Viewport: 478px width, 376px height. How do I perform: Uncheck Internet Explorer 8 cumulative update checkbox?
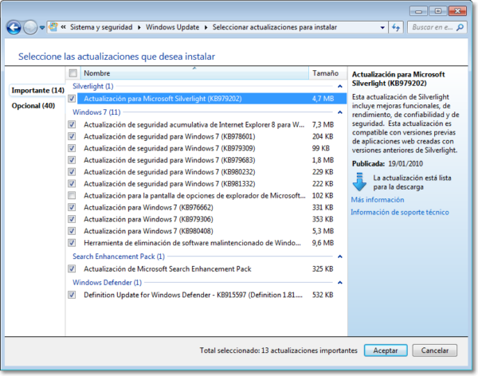(72, 124)
